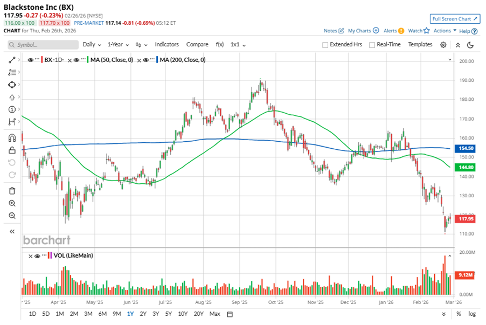Select the trend line drawing tool
Image resolution: width=486 pixels, height=325 pixels.
point(12,60)
